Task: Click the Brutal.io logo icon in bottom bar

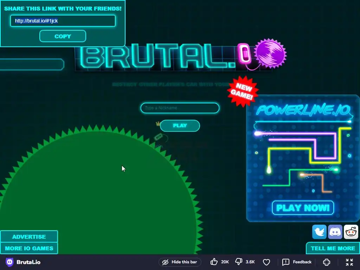Action: 9,262
